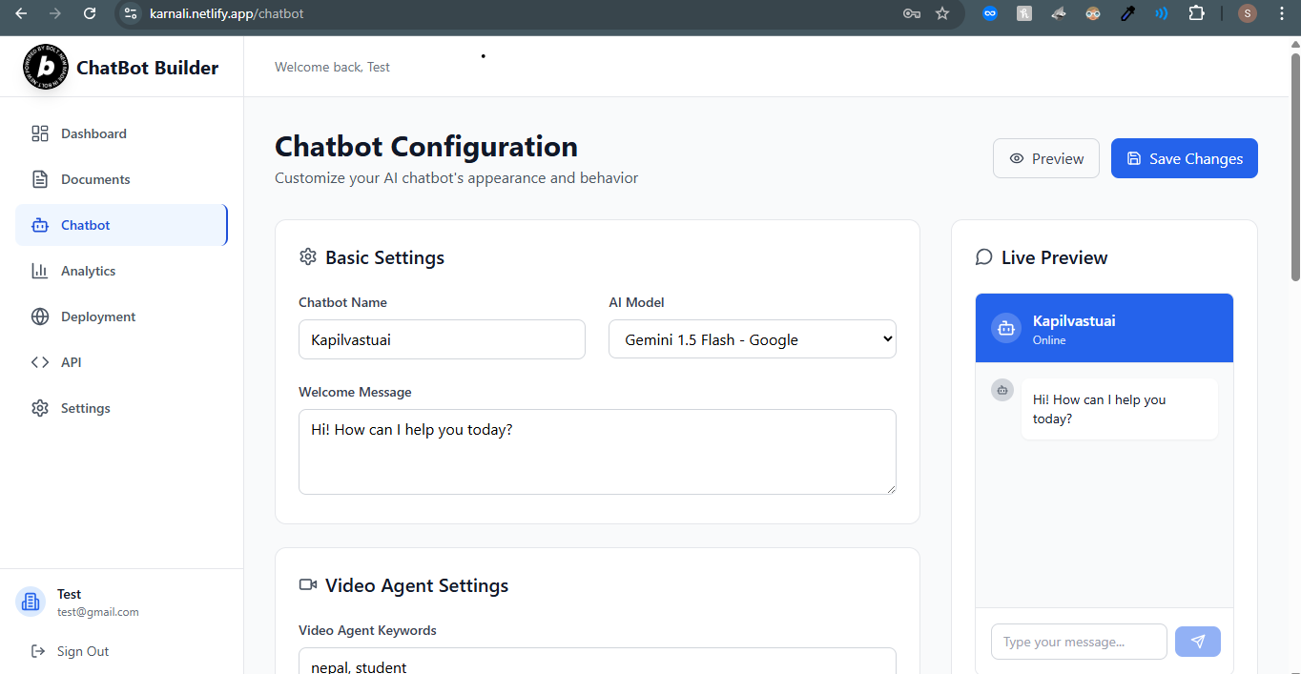The height and width of the screenshot is (674, 1301).
Task: Expand the AI Model dropdown
Action: pos(753,339)
